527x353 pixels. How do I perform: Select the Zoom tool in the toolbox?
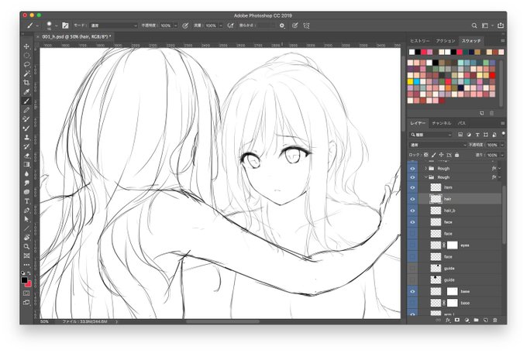pyautogui.click(x=26, y=246)
